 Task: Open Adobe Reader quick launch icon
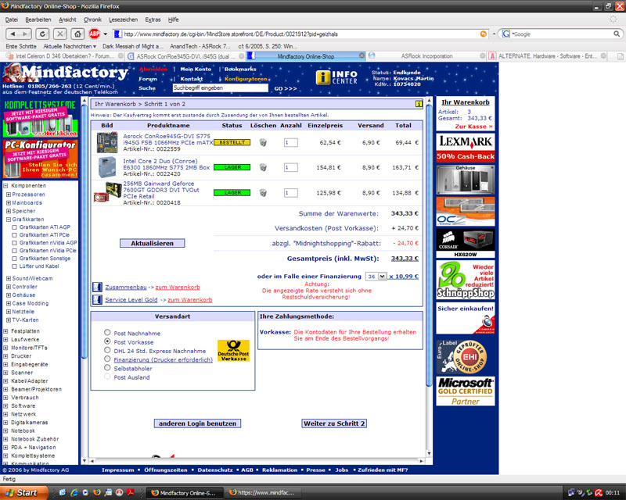point(130,492)
